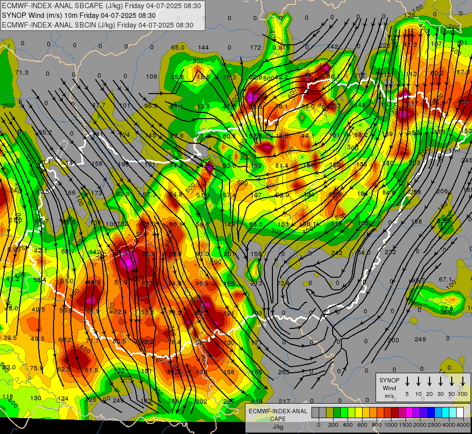Click the map value '249'
The image size is (472, 434).
(420, 339)
